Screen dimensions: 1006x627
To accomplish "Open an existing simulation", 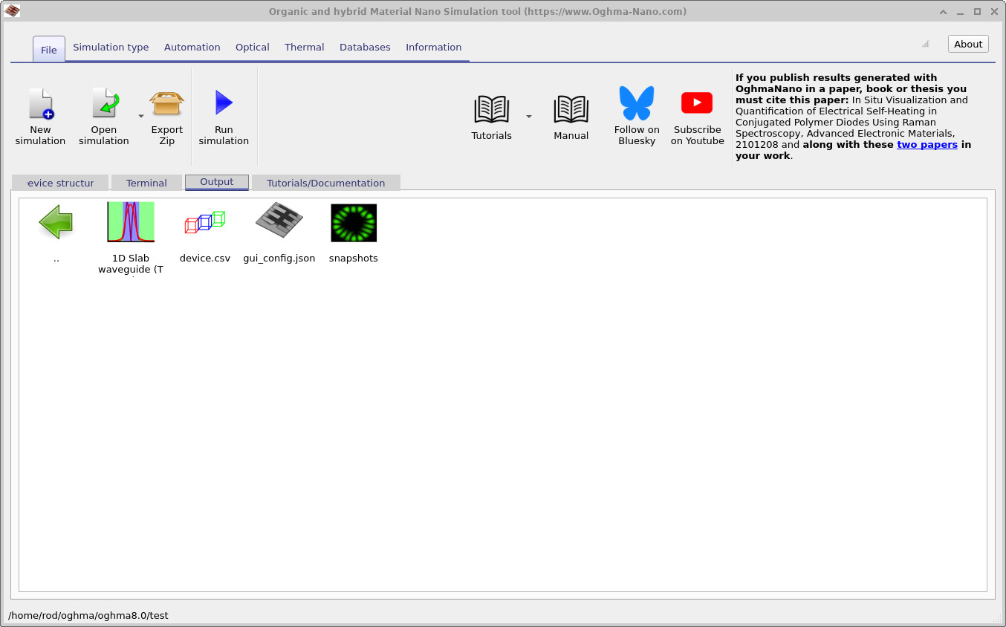I will (x=104, y=104).
